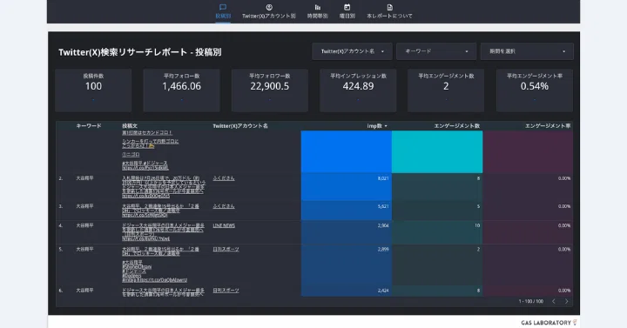Click the imp value 2,899
Image resolution: width=627 pixels, height=328 pixels.
coord(383,250)
